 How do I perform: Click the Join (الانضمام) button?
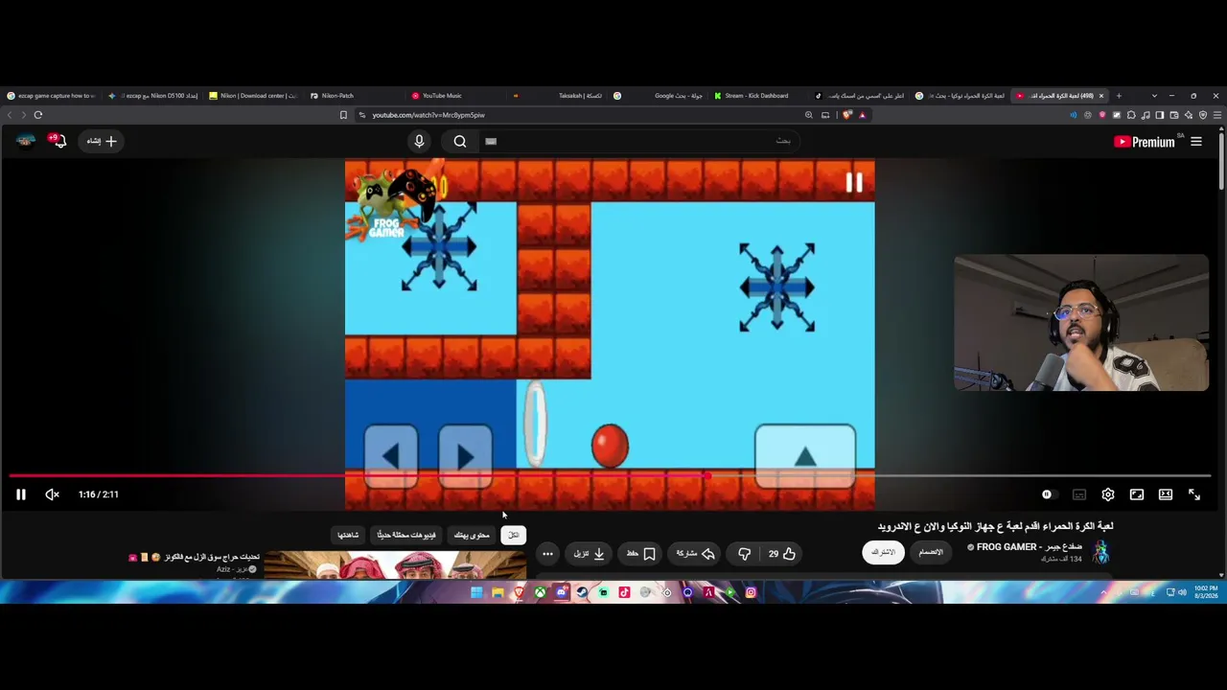(x=931, y=553)
